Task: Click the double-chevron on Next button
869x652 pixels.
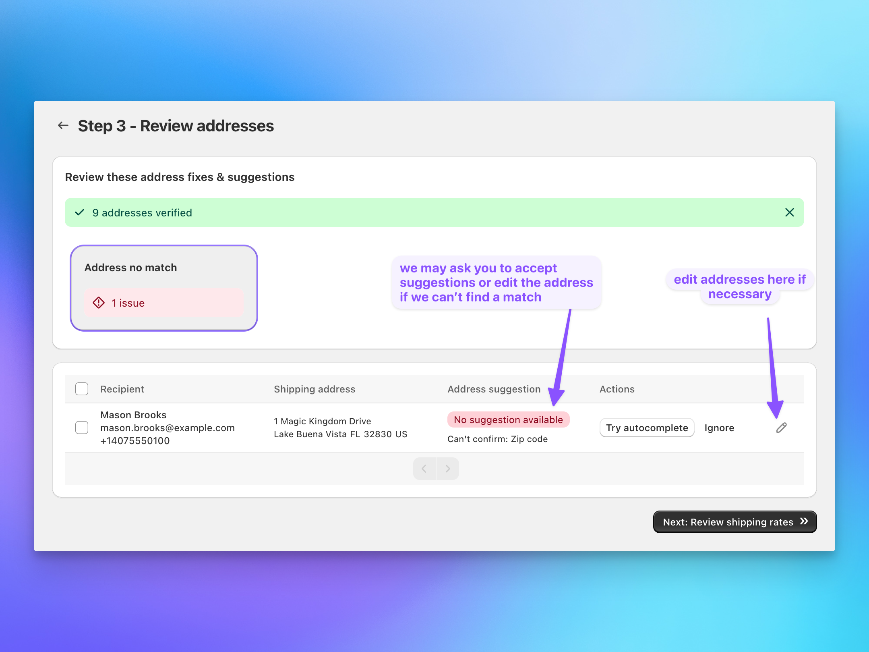Action: coord(803,521)
